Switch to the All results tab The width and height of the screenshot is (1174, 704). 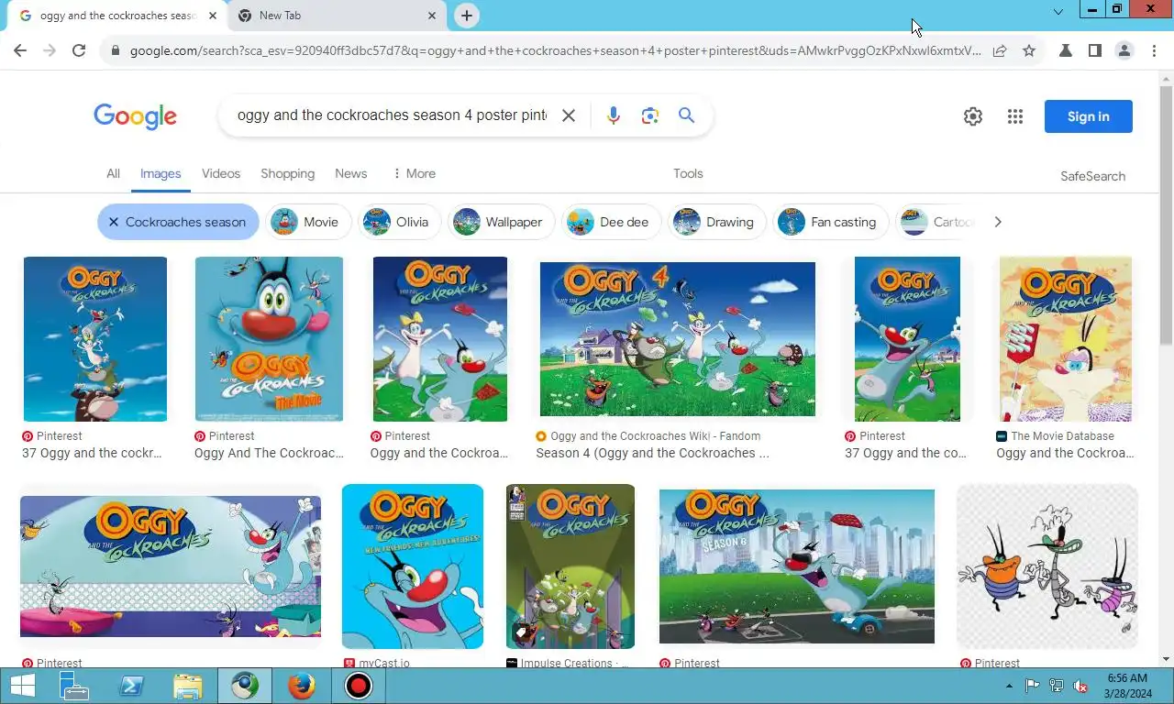click(113, 173)
